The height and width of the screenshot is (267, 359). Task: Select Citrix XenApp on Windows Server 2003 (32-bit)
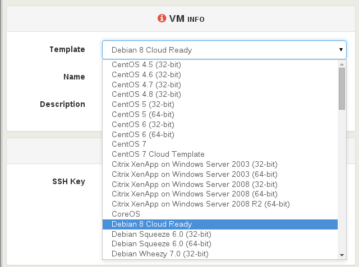tap(220, 164)
